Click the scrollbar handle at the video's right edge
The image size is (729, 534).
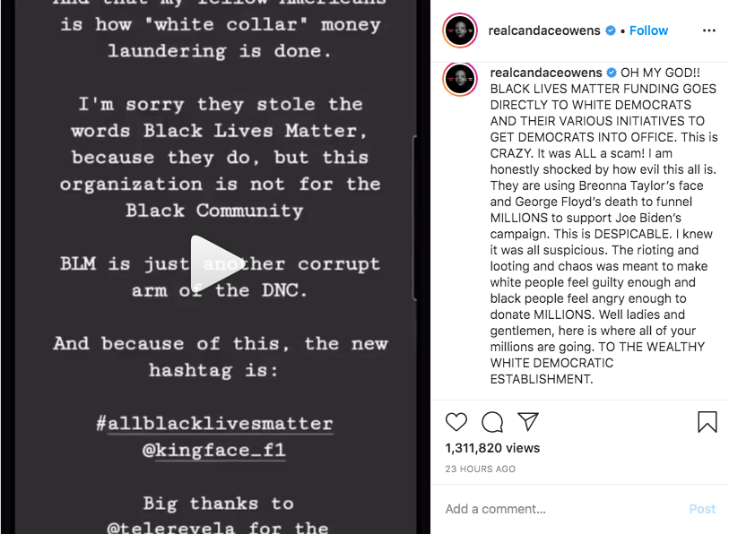[414, 215]
